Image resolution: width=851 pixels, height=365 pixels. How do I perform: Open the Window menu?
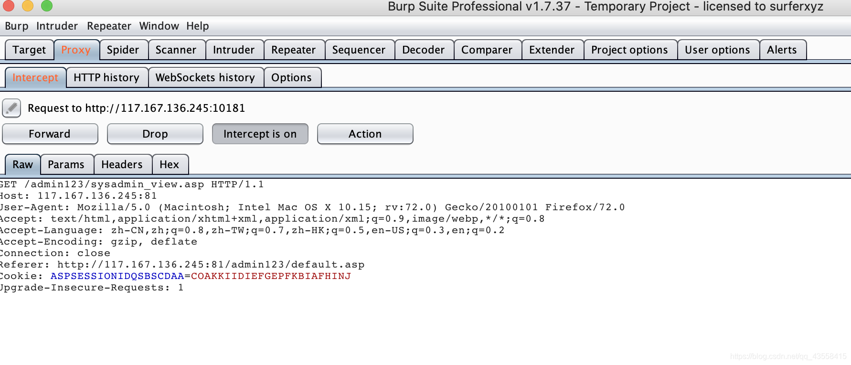(x=159, y=26)
